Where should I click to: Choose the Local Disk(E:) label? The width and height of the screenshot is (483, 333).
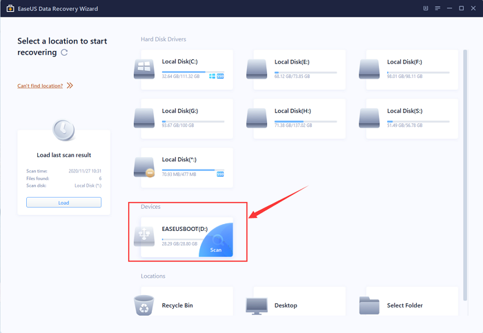point(292,62)
